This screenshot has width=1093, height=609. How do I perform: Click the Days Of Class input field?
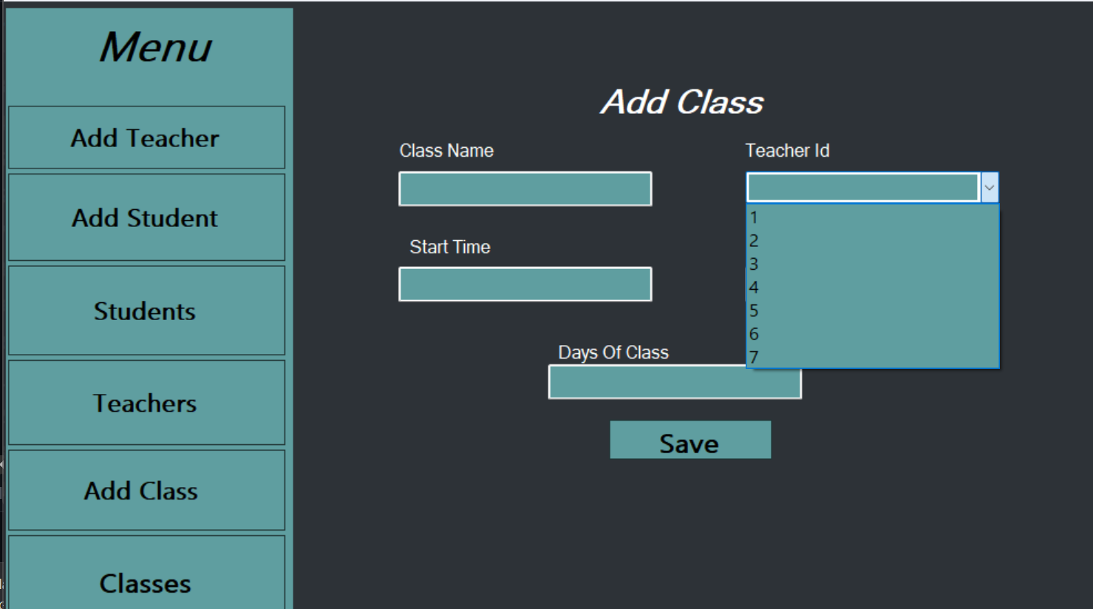coord(673,383)
